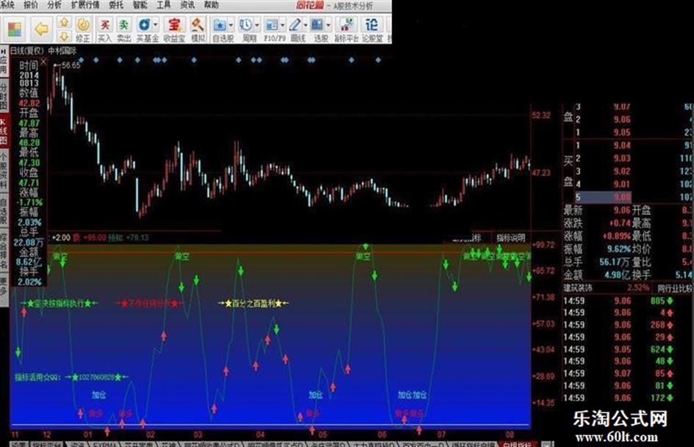Expand the 买基金 dropdown arrow
This screenshot has height=447, width=694.
click(156, 25)
